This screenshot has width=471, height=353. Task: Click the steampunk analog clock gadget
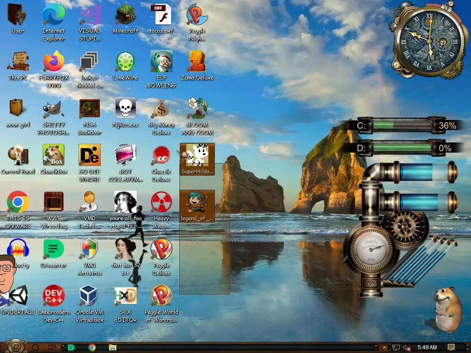[430, 40]
